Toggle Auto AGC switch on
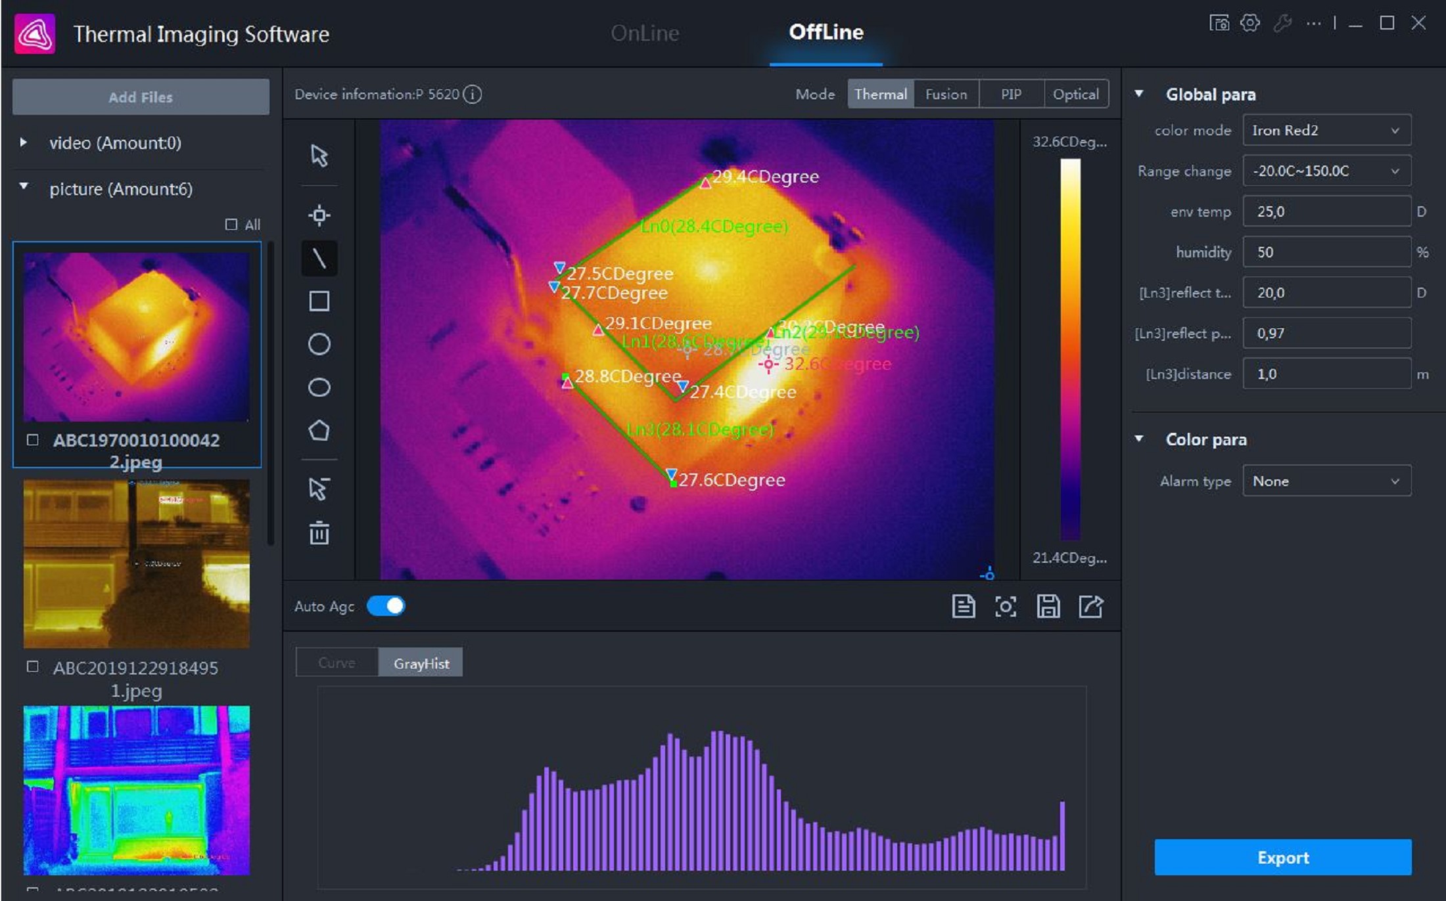Image resolution: width=1446 pixels, height=901 pixels. click(385, 605)
